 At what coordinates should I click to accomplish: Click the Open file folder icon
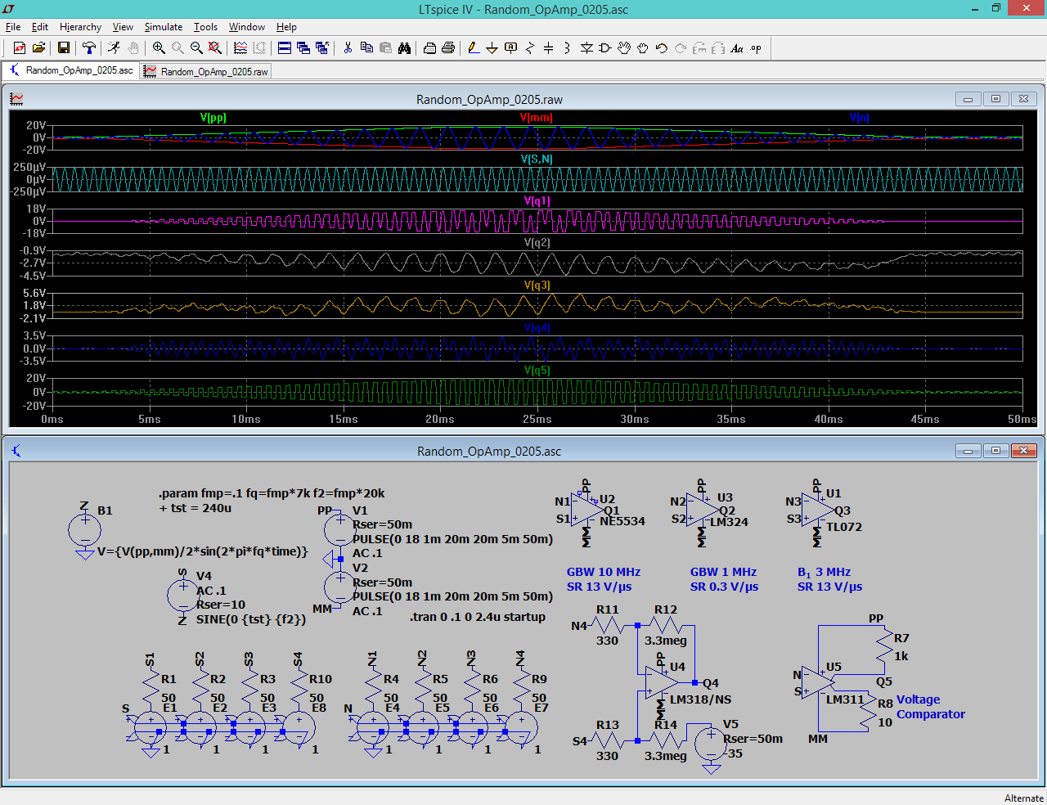tap(38, 48)
